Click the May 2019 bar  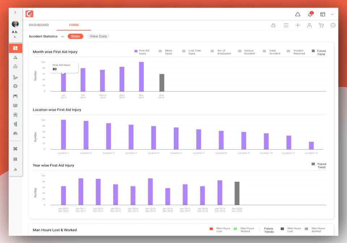(x=141, y=76)
